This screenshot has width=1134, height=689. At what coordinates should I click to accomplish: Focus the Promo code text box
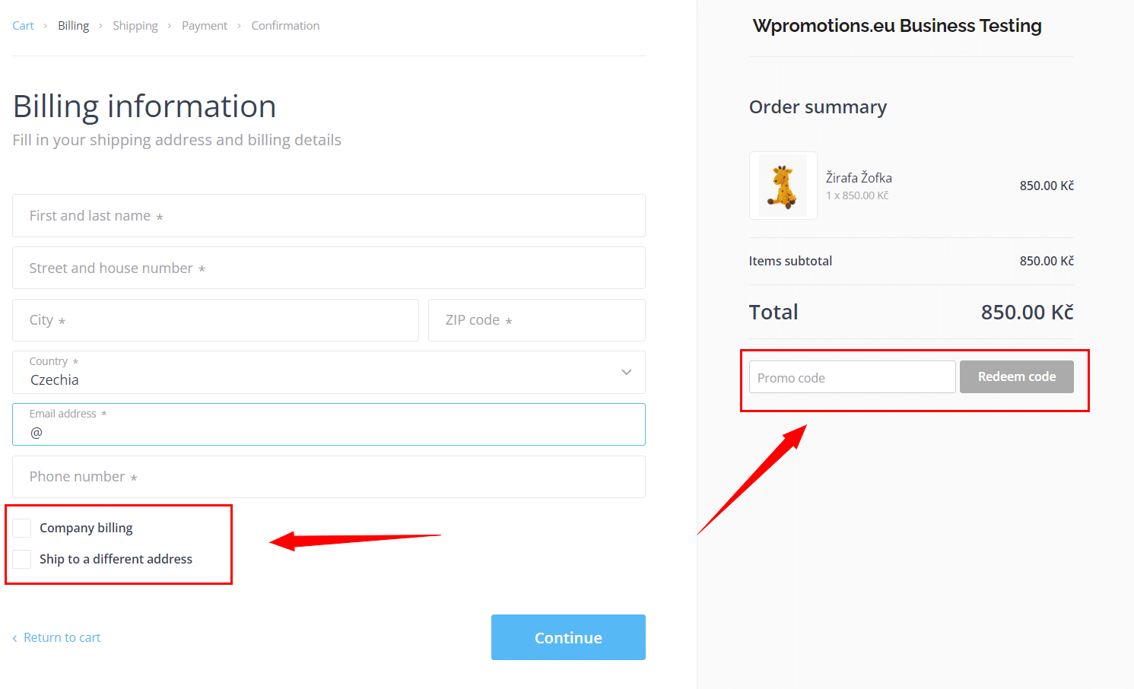[x=852, y=377]
